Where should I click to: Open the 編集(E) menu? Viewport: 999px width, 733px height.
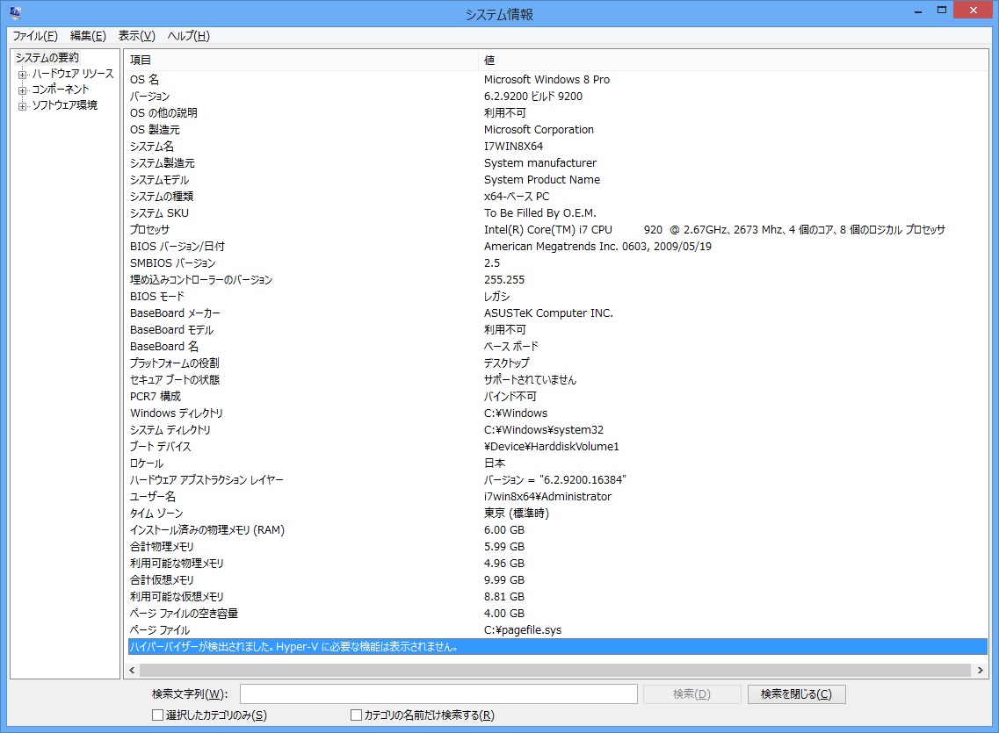point(88,36)
